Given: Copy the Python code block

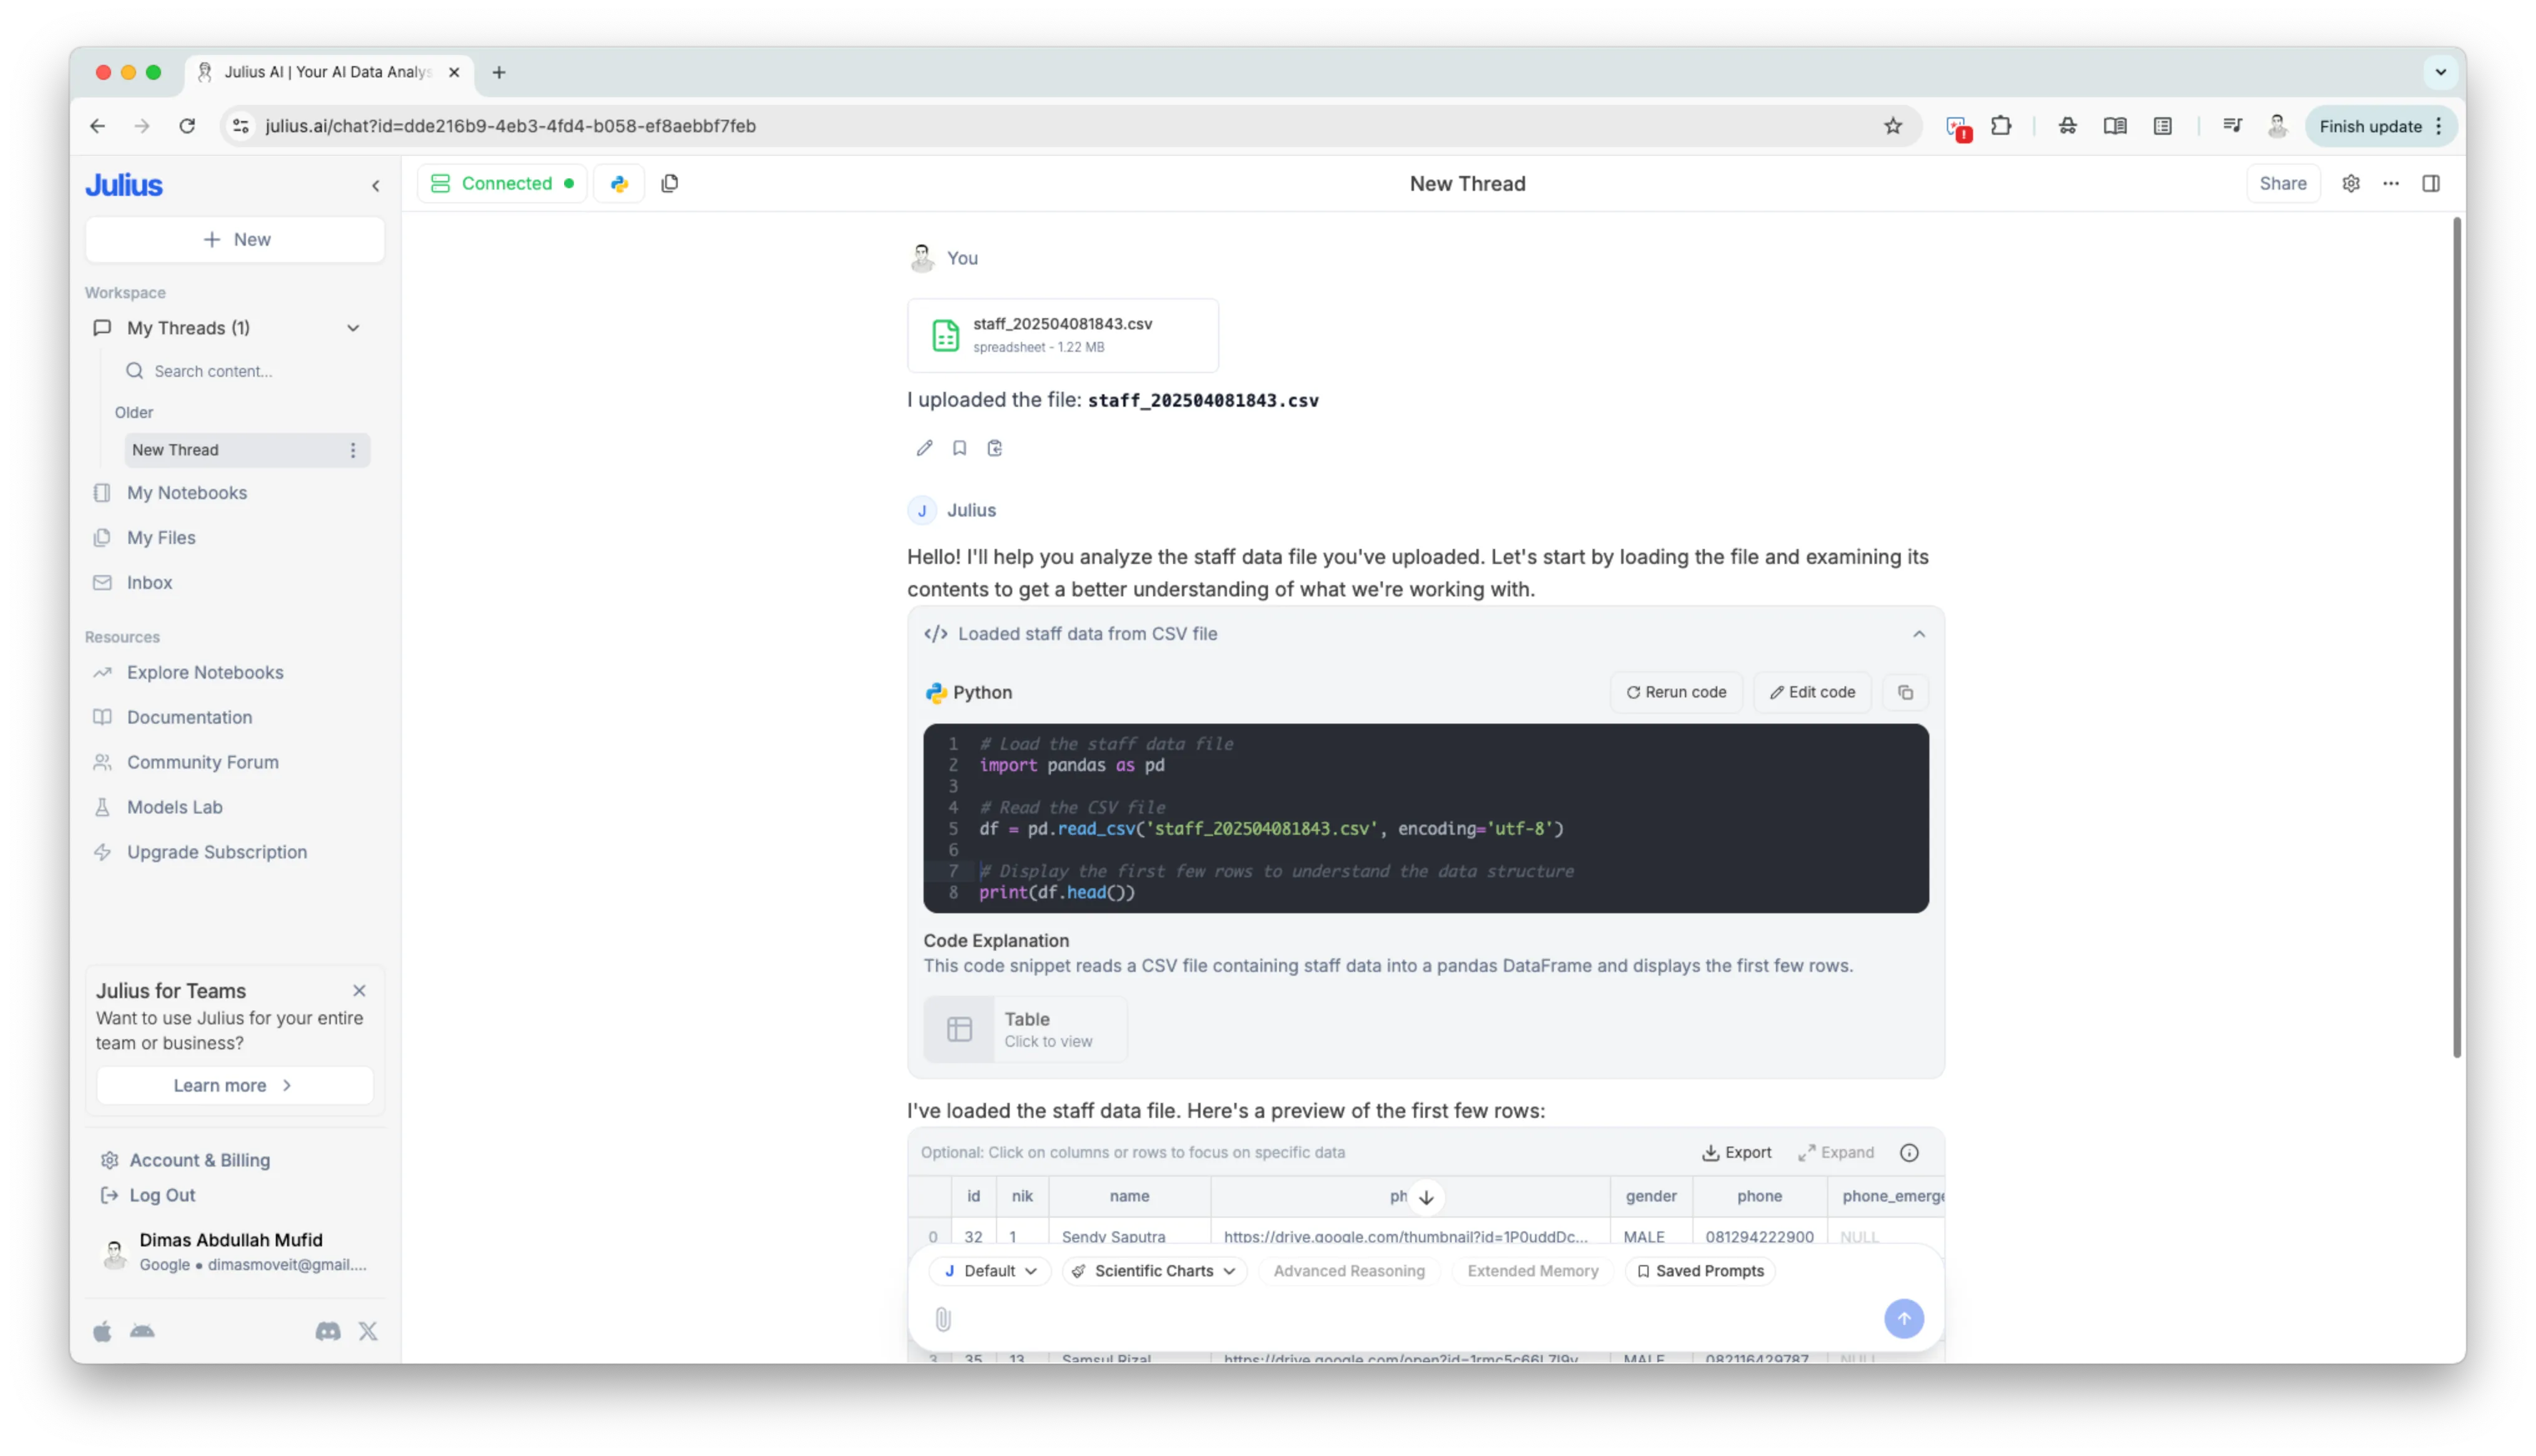Looking at the screenshot, I should tap(1905, 692).
